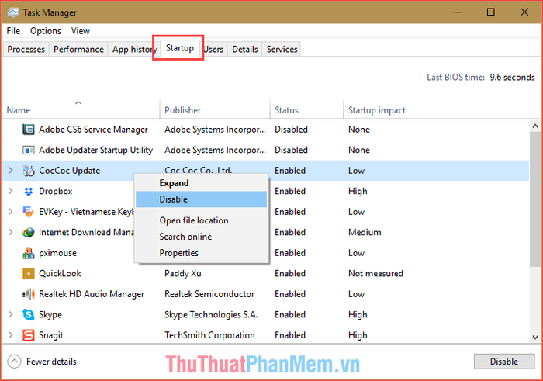
Task: Choose Open file location
Action: click(x=201, y=220)
